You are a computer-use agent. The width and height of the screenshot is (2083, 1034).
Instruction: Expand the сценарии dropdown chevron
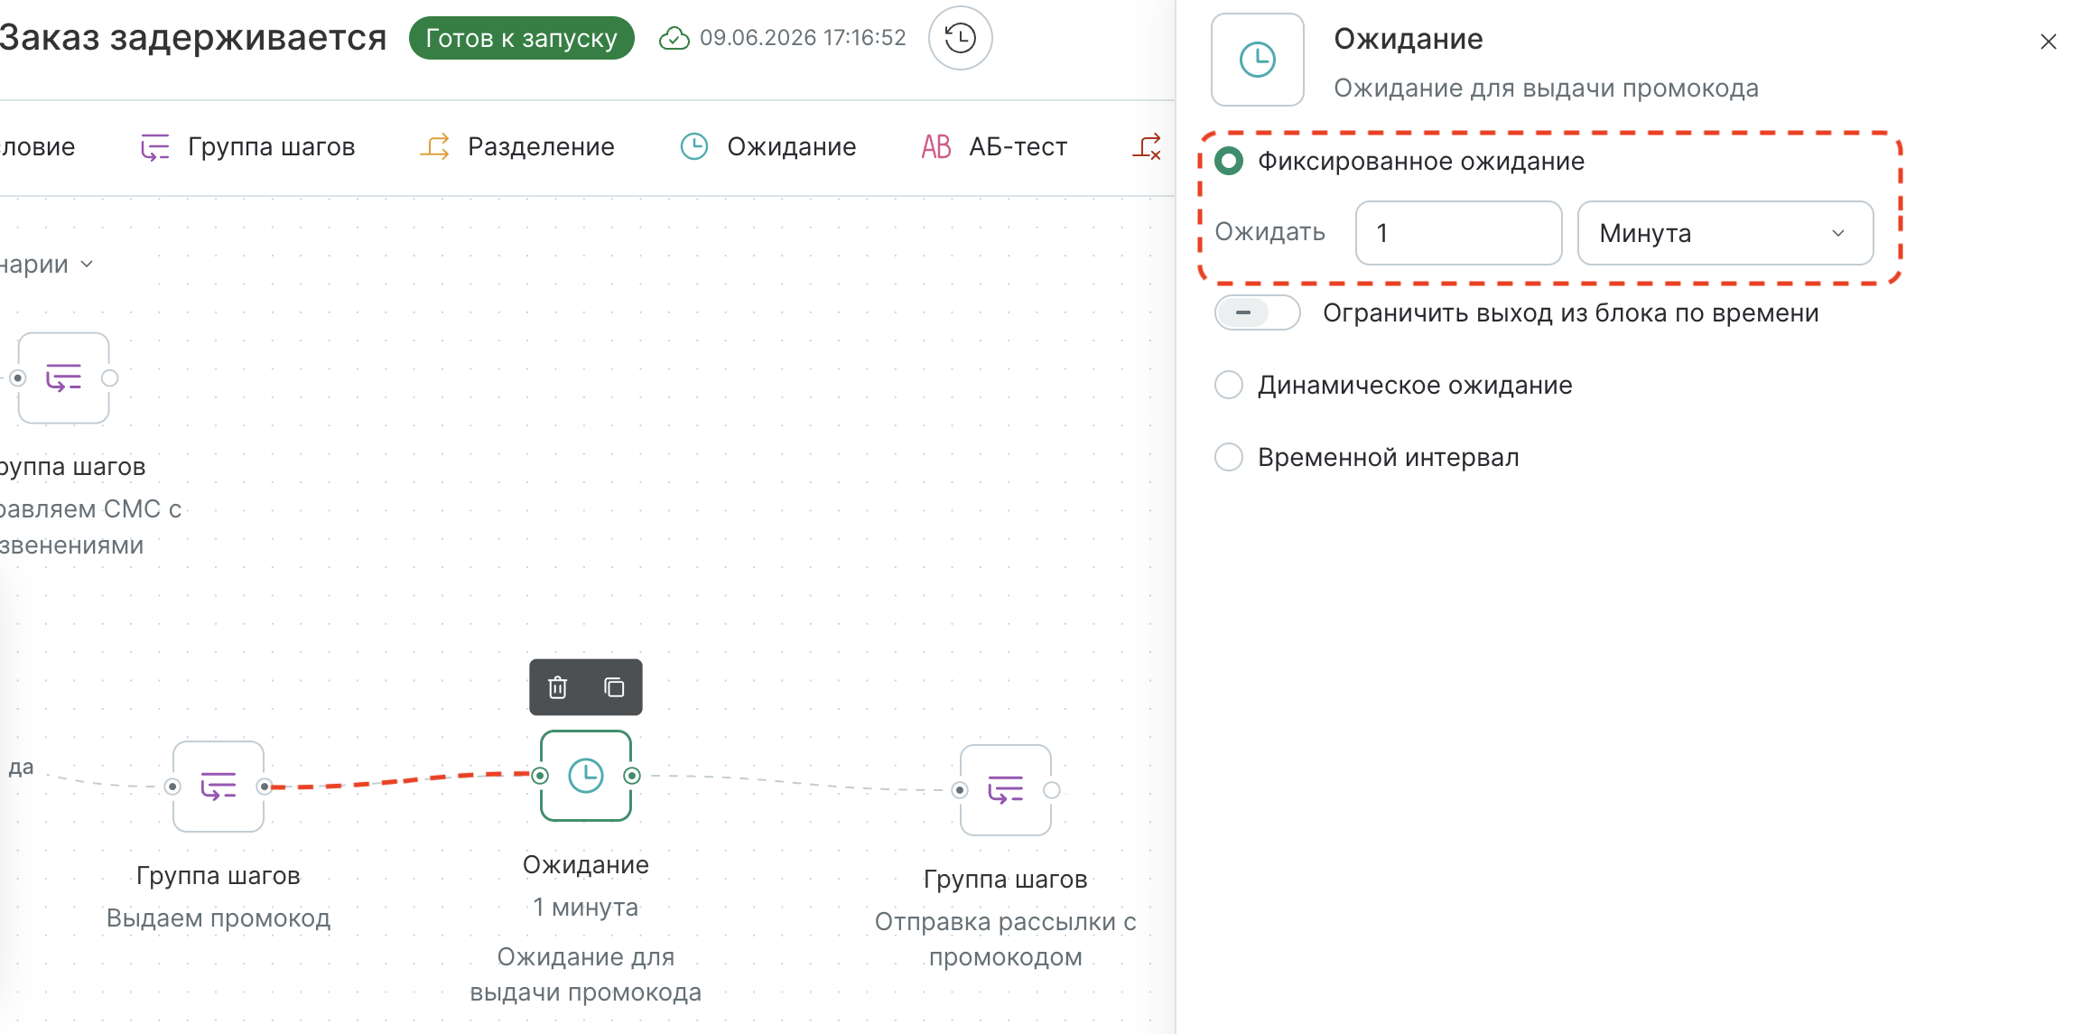87,265
